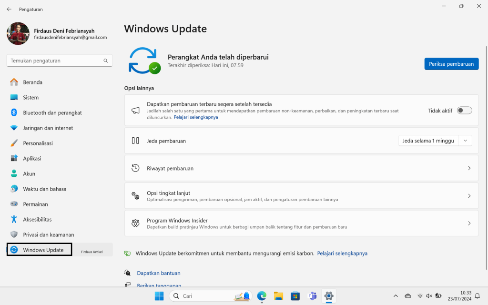The width and height of the screenshot is (488, 305).
Task: Click the taskbar Cari search box
Action: click(211, 296)
